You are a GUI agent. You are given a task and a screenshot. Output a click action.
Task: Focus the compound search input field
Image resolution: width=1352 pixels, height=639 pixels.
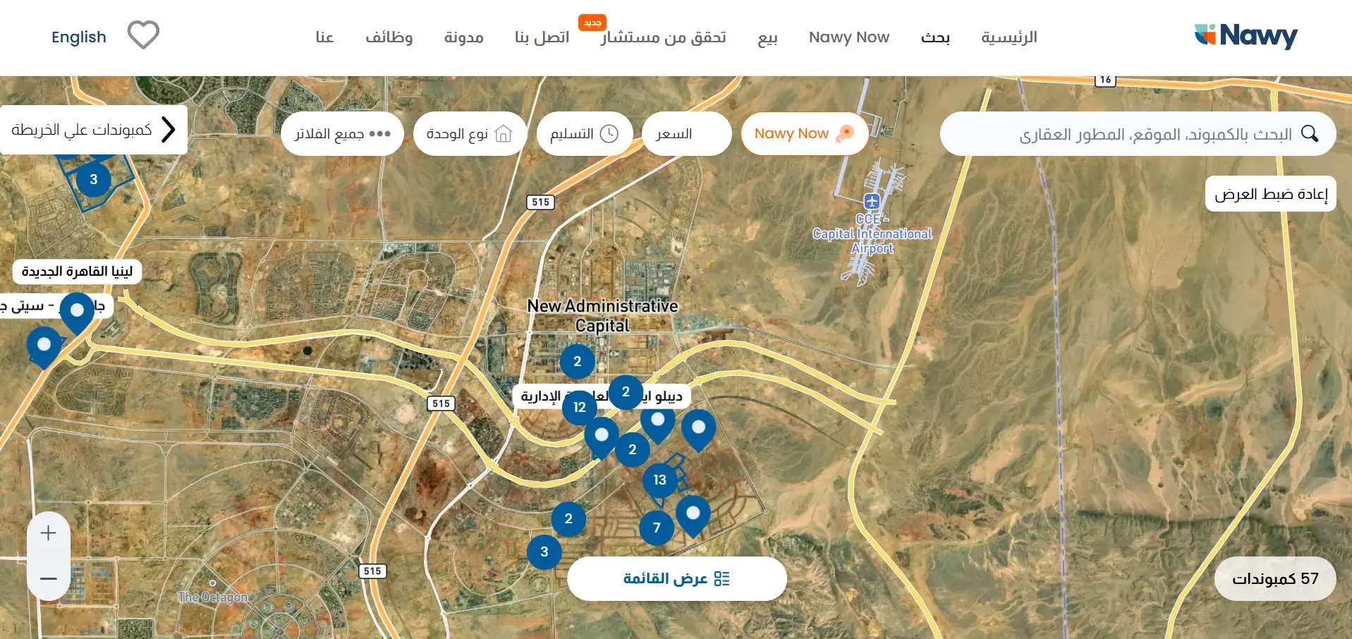click(x=1138, y=133)
